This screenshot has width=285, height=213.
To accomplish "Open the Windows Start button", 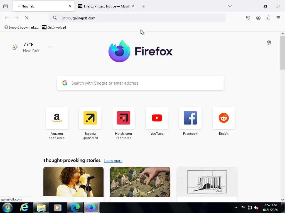I will [8, 207].
